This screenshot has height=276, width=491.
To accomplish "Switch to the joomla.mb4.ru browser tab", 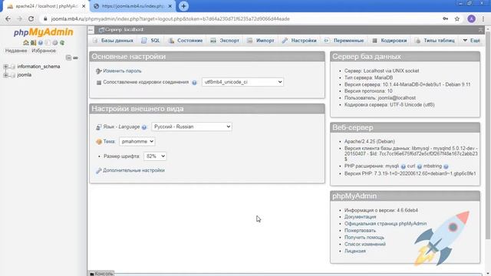I will coord(133,6).
